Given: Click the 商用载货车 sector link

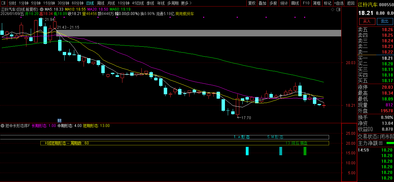Looking at the screenshot, I should click(x=185, y=14).
